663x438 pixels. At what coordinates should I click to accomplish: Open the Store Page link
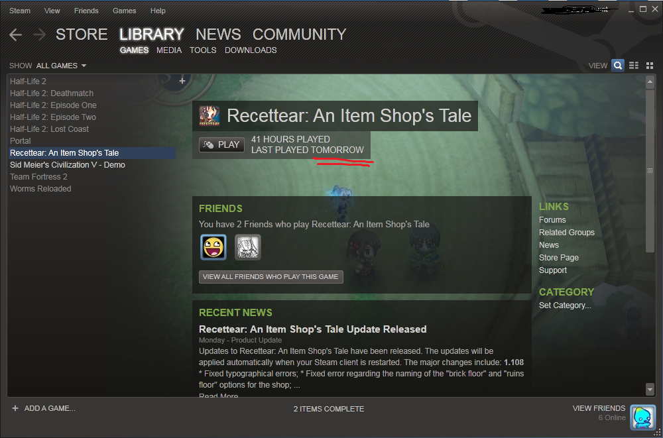tap(558, 258)
